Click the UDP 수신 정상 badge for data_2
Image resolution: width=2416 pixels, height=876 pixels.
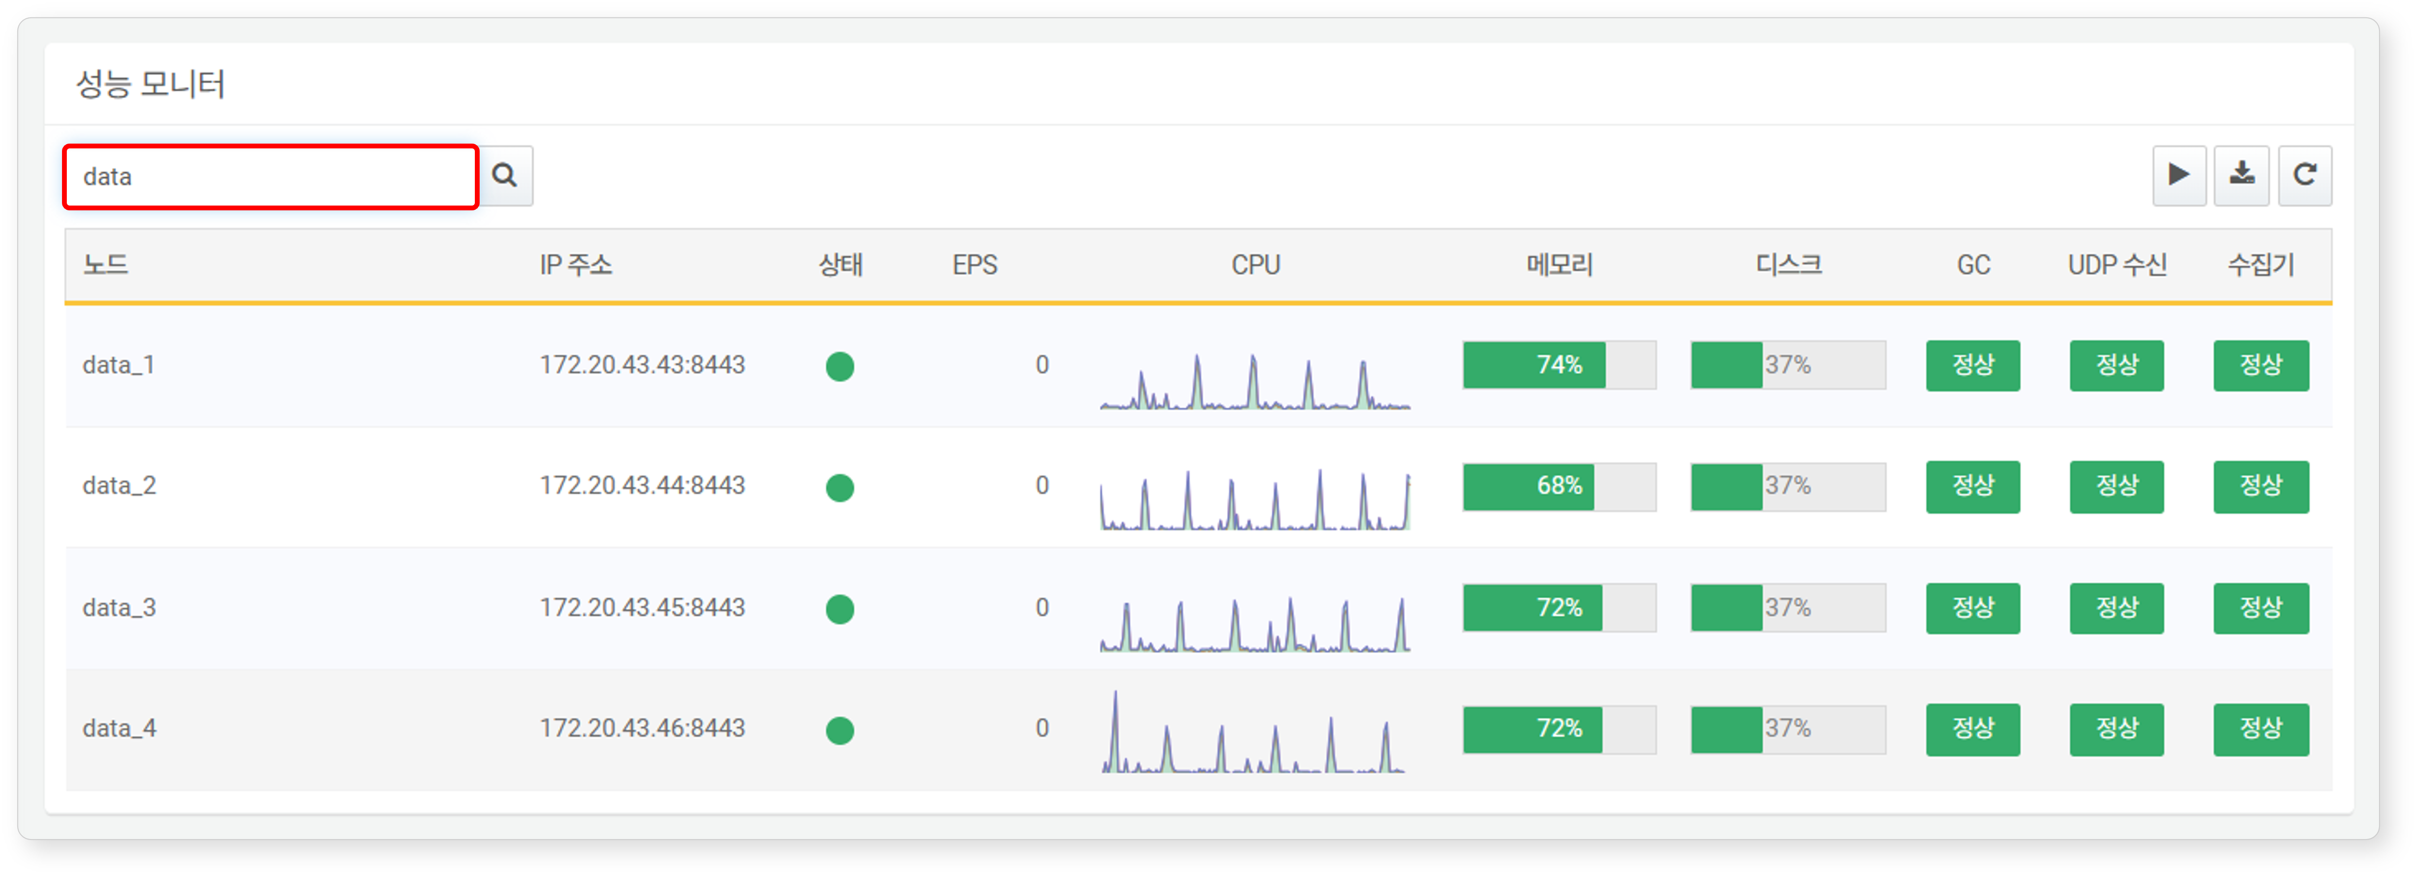tap(2117, 486)
